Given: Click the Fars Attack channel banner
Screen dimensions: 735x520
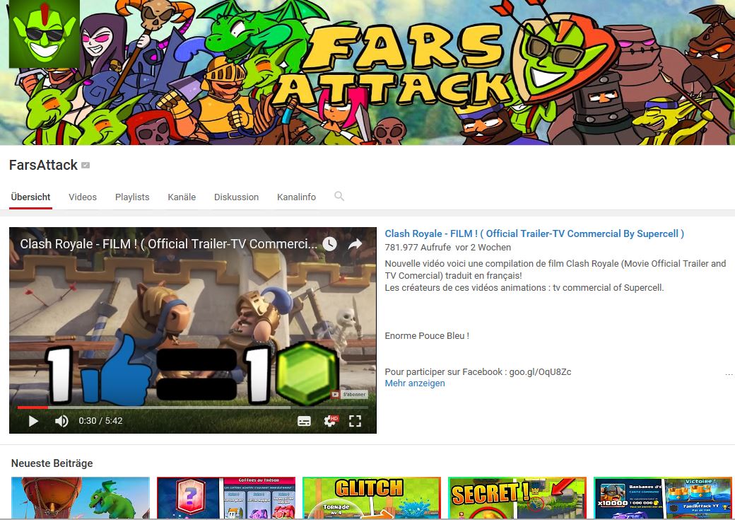Looking at the screenshot, I should click(367, 72).
